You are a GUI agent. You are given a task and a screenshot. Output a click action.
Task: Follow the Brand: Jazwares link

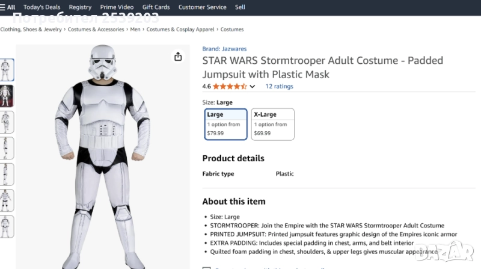[224, 49]
